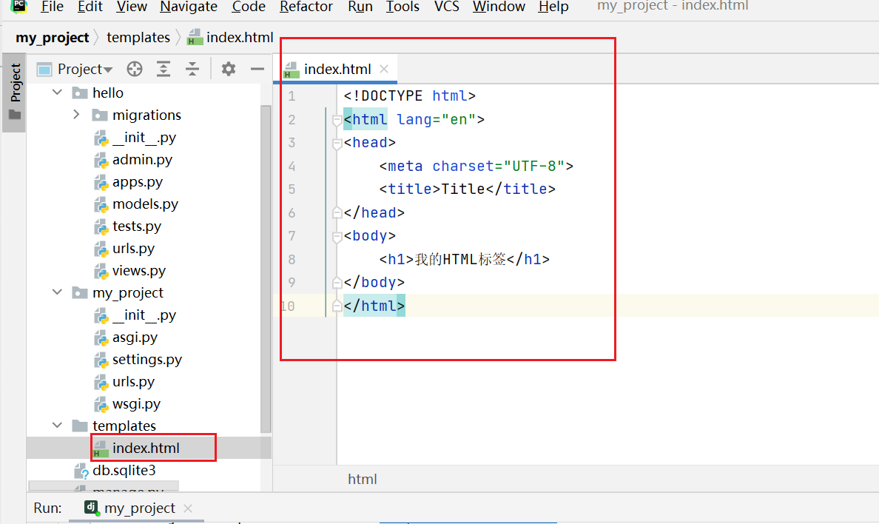This screenshot has width=879, height=524.
Task: Click the Python icon beside settings.py
Action: [101, 360]
